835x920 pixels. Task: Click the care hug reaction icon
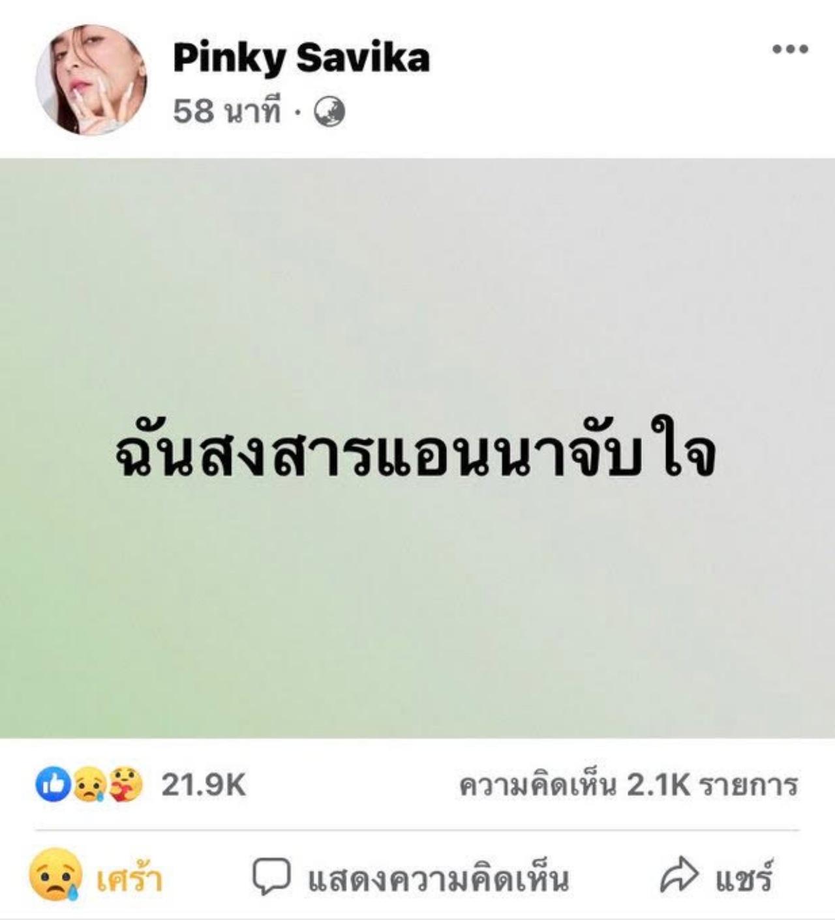(126, 785)
